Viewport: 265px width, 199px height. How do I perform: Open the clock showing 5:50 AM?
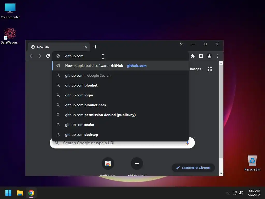254,193
